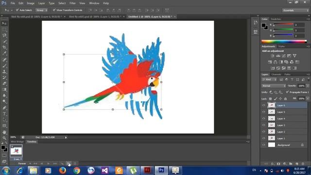Select the Blur tool
311x175 pixels.
(4, 95)
